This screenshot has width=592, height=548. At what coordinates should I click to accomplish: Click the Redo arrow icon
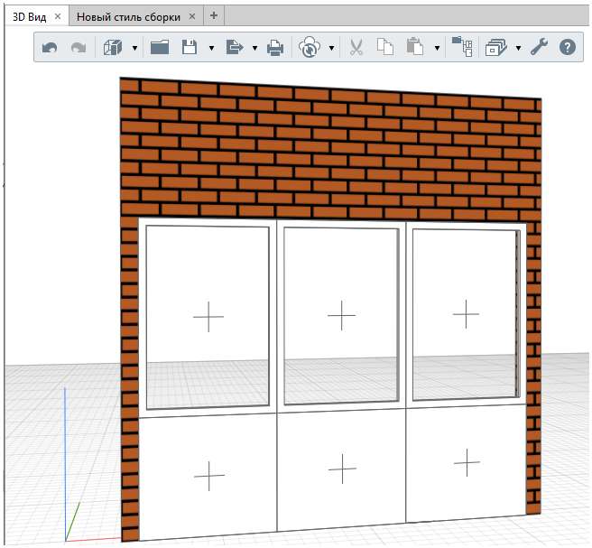(x=79, y=48)
